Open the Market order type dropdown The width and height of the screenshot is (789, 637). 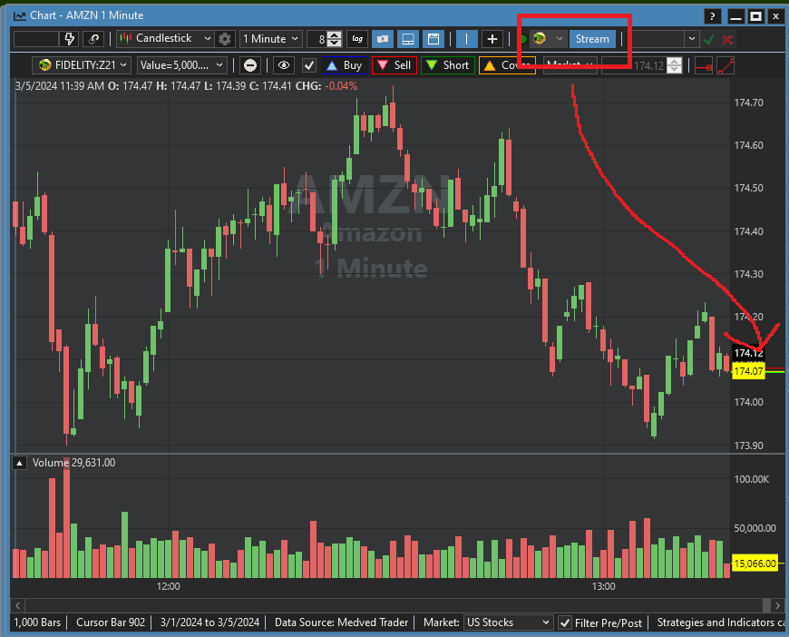pyautogui.click(x=570, y=65)
